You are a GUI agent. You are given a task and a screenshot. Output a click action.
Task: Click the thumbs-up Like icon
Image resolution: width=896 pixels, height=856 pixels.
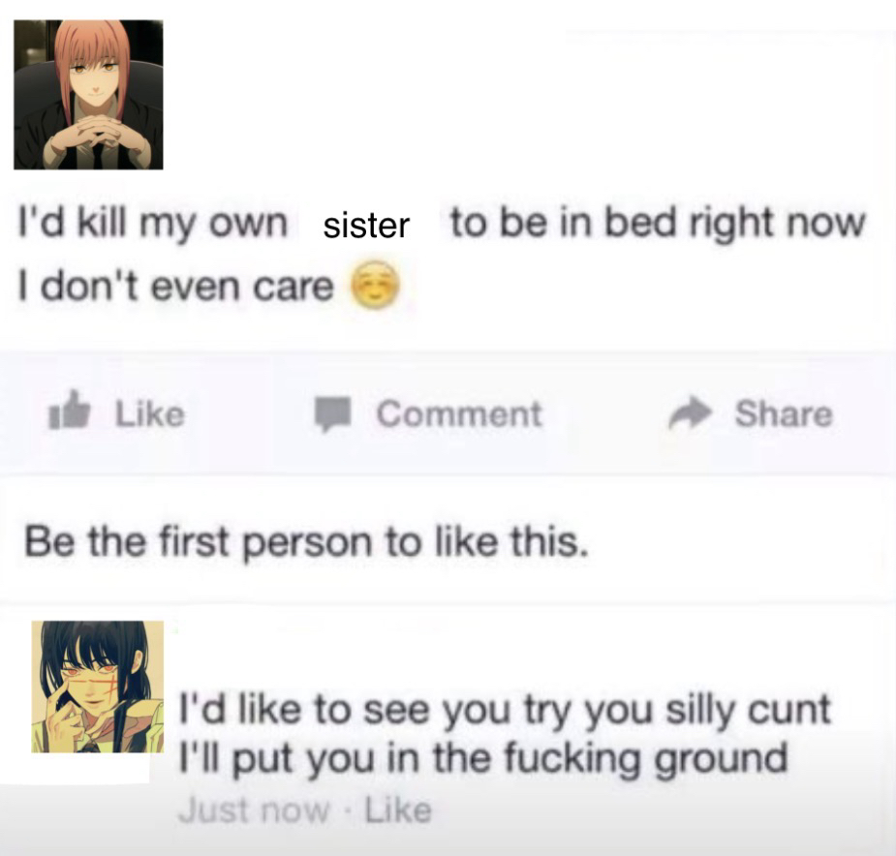[69, 410]
